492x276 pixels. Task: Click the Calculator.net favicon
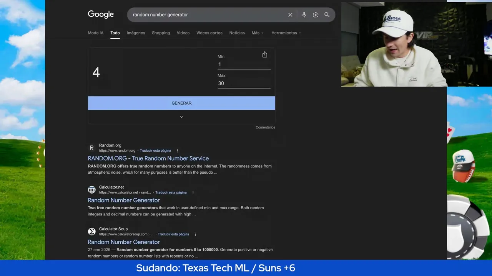[91, 190]
